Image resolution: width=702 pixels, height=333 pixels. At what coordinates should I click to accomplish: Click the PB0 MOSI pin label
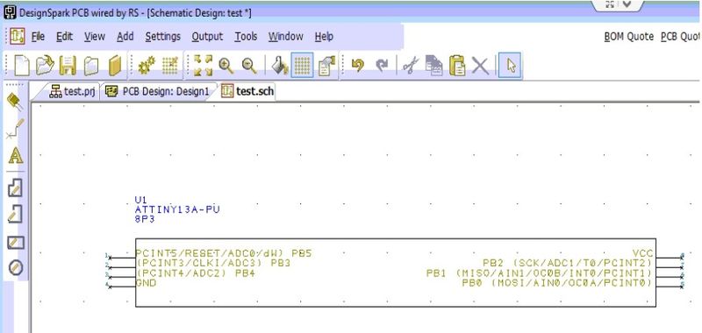(x=558, y=283)
